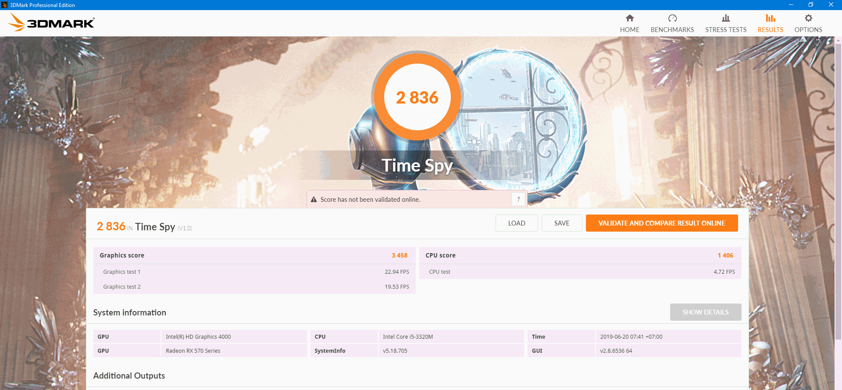
Task: Click the 3DMark logo
Action: pyautogui.click(x=51, y=22)
